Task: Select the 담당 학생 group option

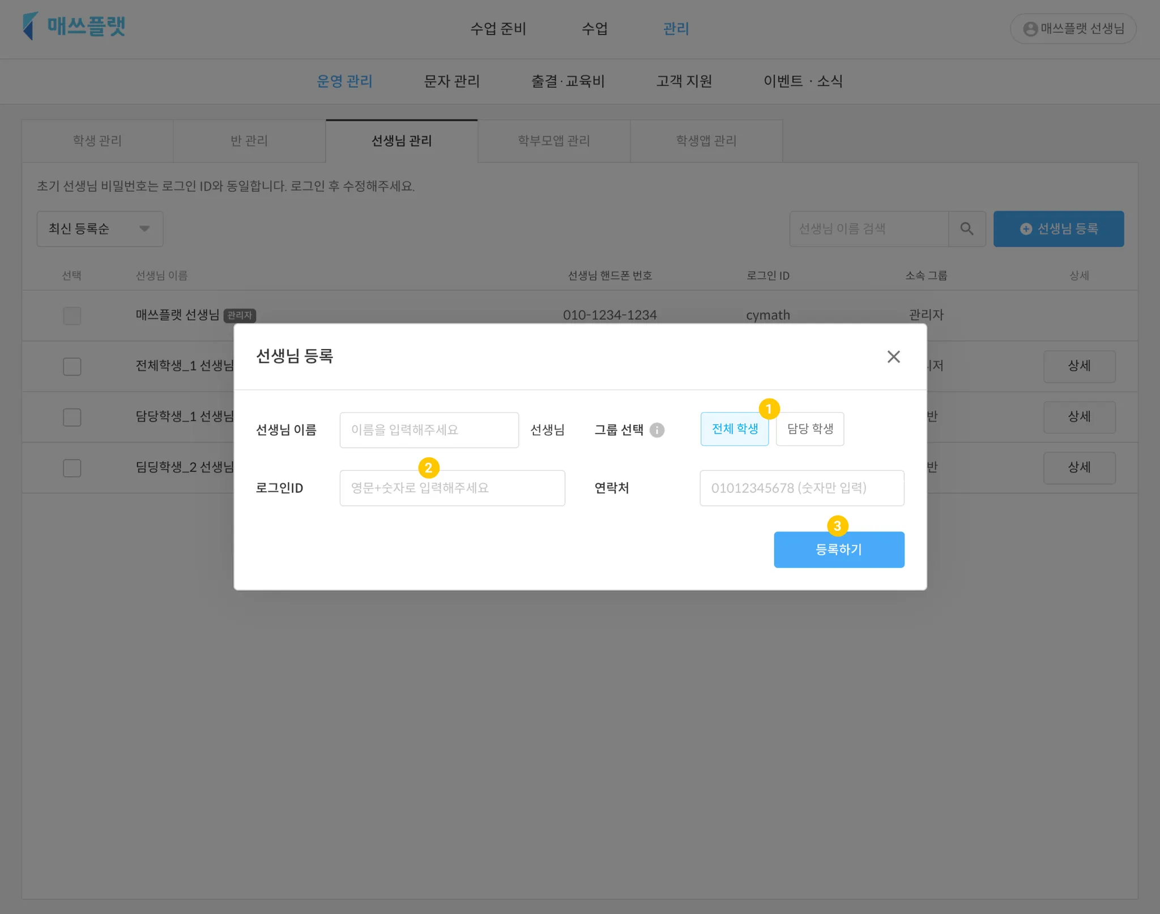Action: 809,429
